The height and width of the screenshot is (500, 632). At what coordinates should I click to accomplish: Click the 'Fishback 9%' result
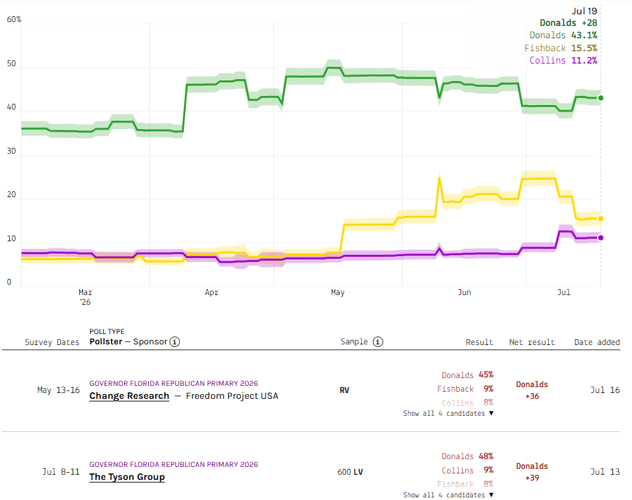point(465,389)
